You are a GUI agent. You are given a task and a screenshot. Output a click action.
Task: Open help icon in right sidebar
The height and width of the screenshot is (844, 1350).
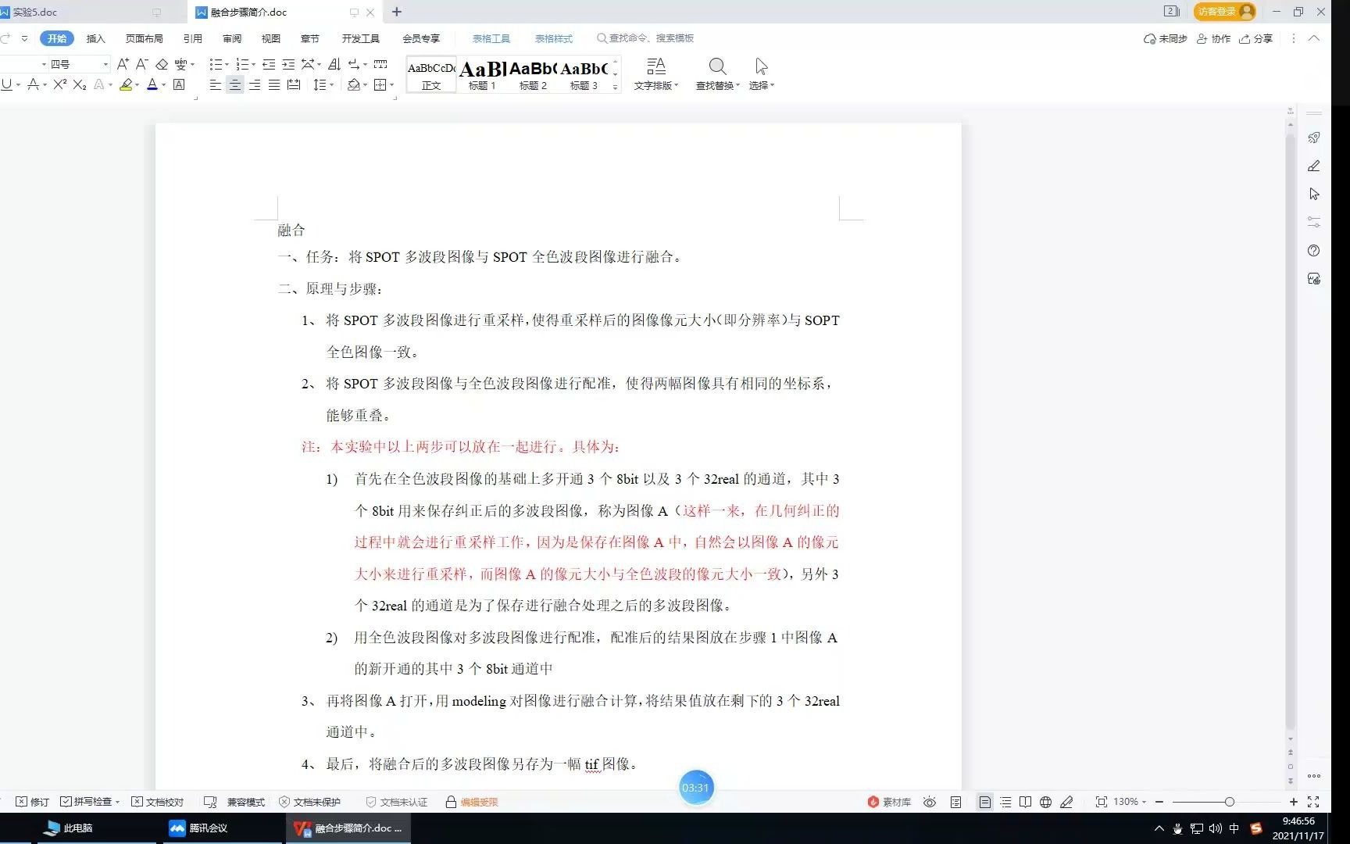(x=1314, y=250)
